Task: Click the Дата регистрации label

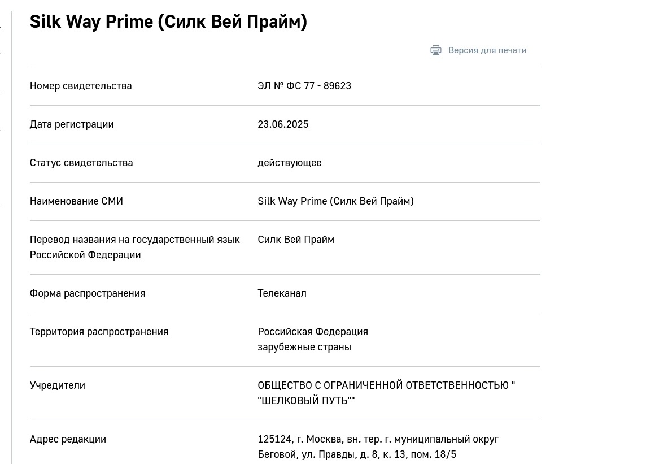Action: tap(72, 124)
